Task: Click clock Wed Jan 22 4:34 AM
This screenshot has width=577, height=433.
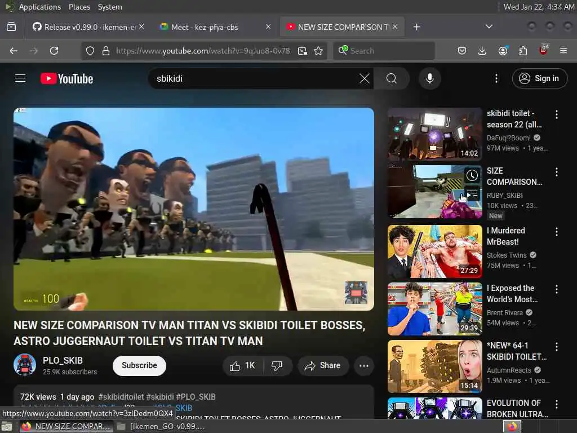Action: point(538,7)
